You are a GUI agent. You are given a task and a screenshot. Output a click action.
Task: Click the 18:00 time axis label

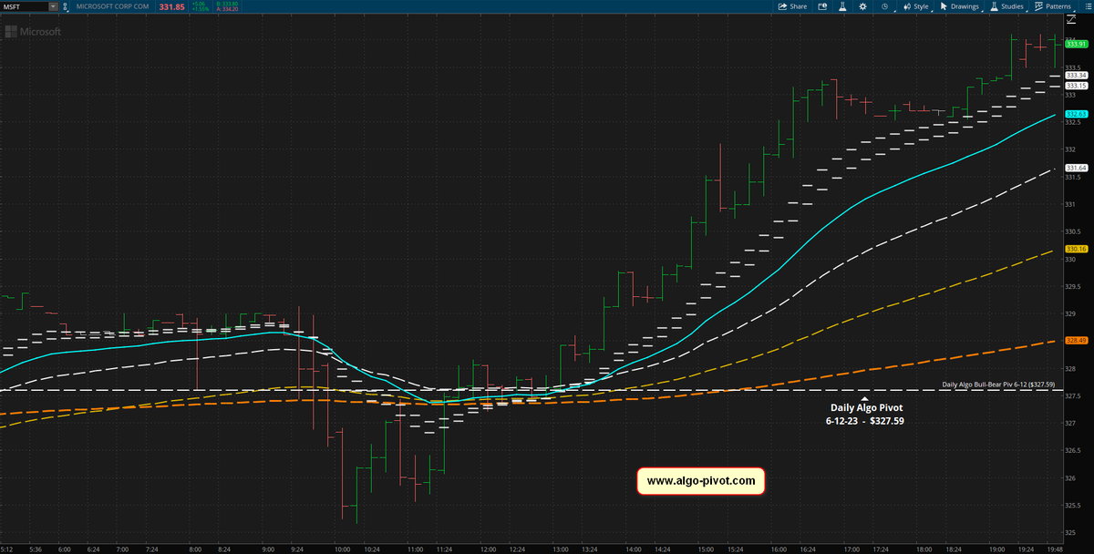[923, 549]
